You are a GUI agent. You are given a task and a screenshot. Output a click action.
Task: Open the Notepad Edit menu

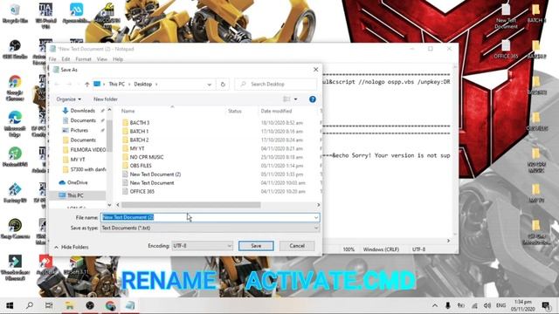(66, 59)
